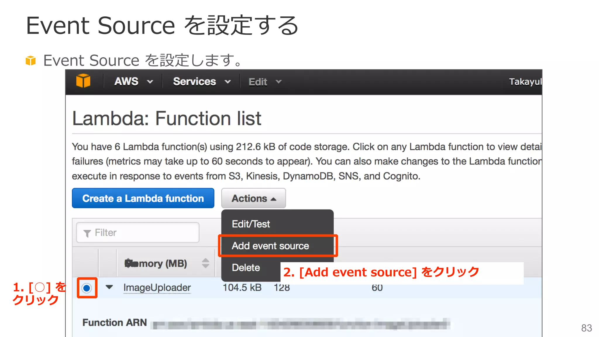Open the ImageUploader function link
The height and width of the screenshot is (337, 599).
[x=157, y=288]
